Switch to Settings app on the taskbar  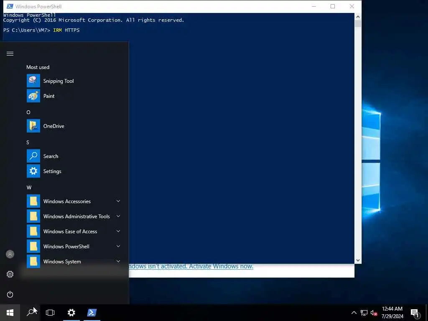71,313
